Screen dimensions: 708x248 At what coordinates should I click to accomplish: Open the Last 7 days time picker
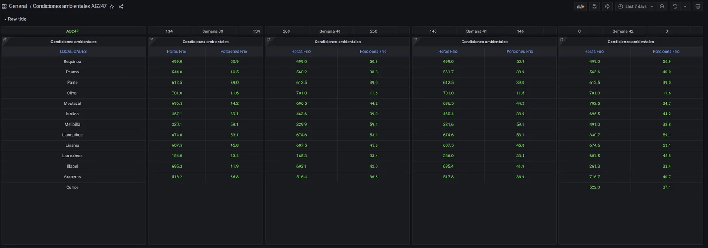point(635,7)
